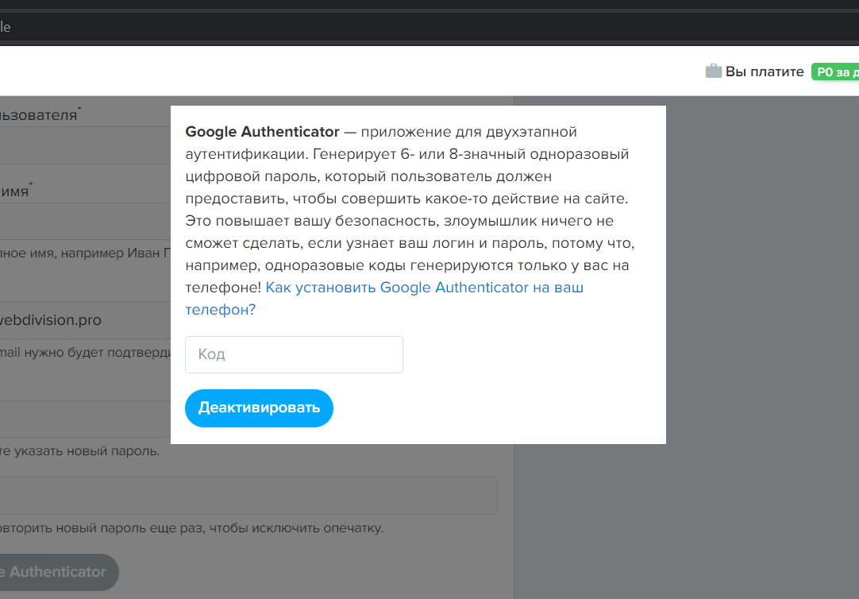
Task: Click the Вы платите label in the header
Action: 765,71
